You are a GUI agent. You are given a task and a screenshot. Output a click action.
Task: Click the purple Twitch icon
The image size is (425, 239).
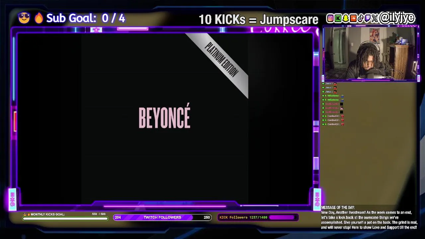368,18
